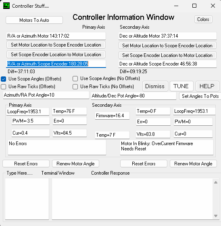Click the Firmware=16.4 field
Screen dimensions: 221x226
112,116
